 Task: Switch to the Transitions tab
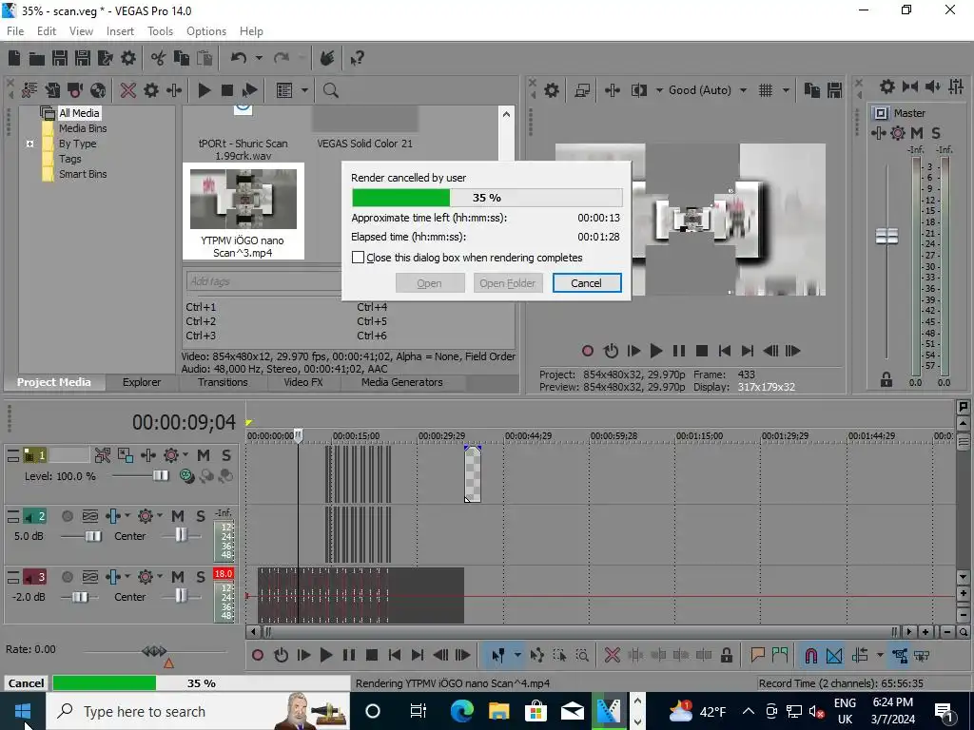click(223, 382)
